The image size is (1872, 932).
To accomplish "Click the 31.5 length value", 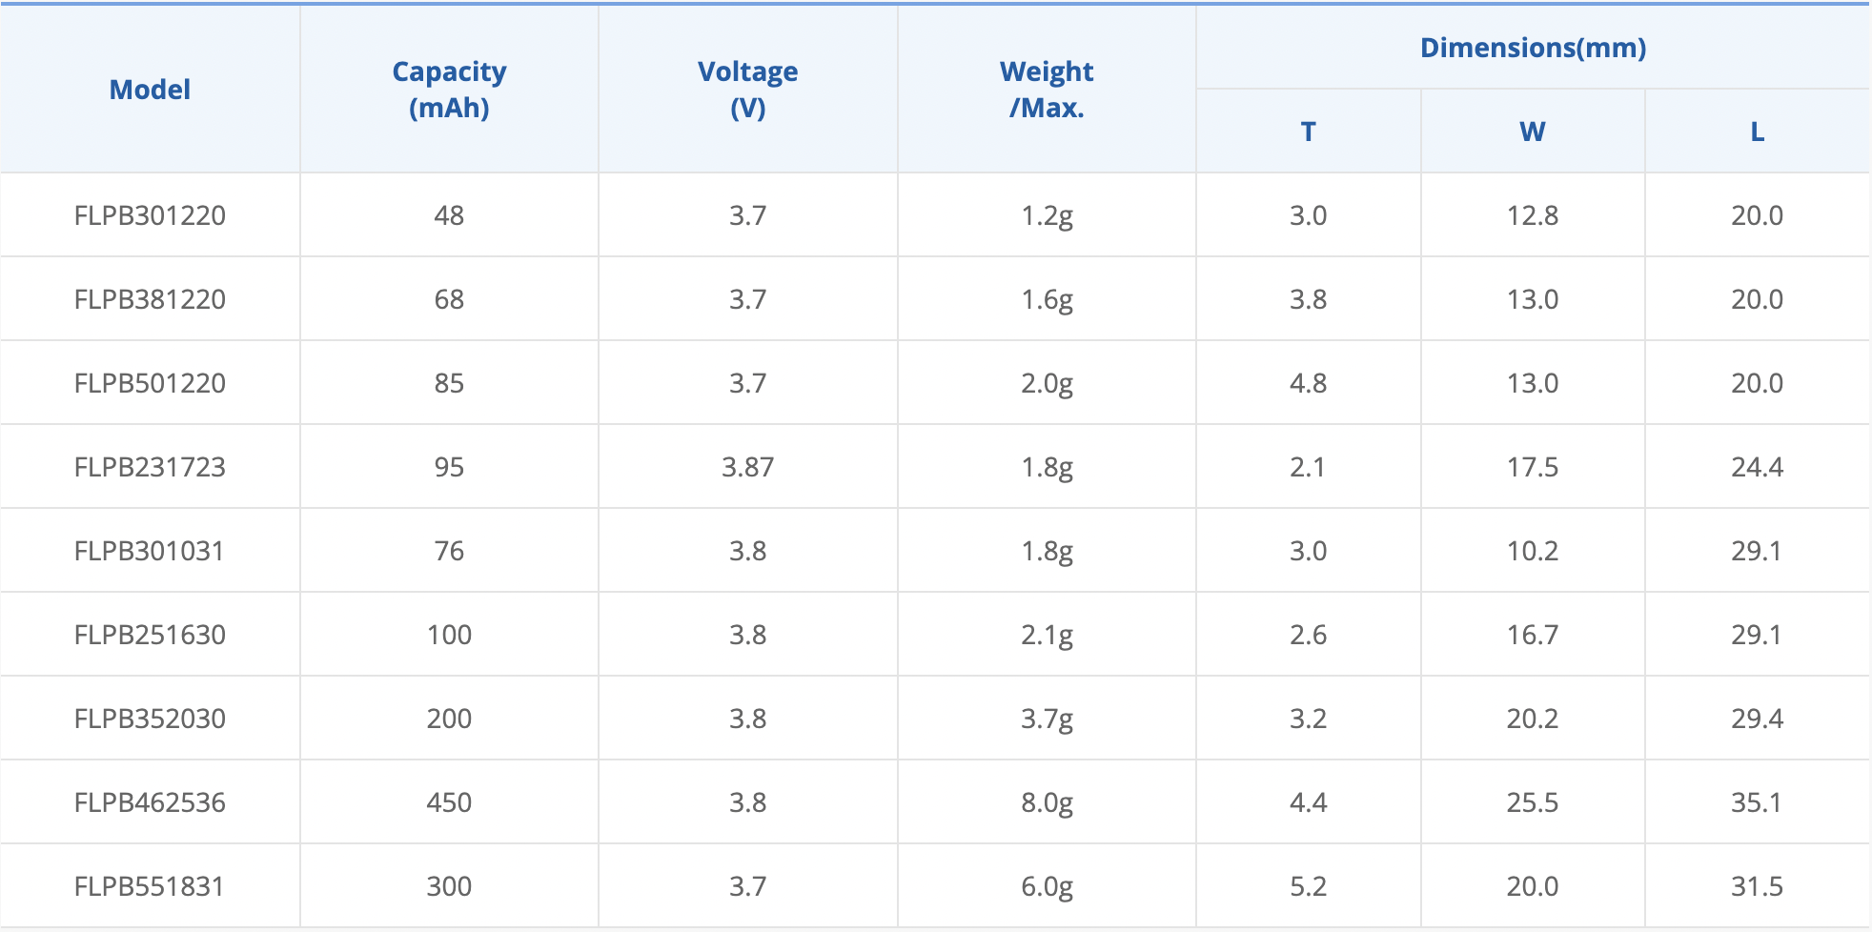I will point(1757,886).
